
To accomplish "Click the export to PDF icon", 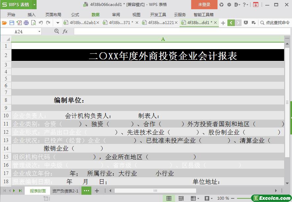I will click(19, 23).
